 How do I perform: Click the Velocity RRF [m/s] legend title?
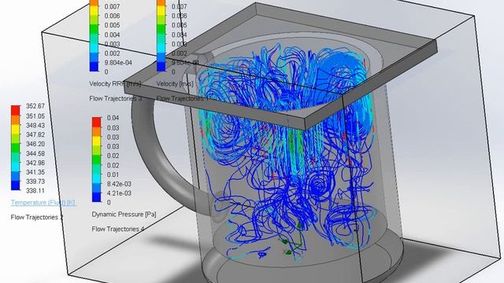point(115,84)
